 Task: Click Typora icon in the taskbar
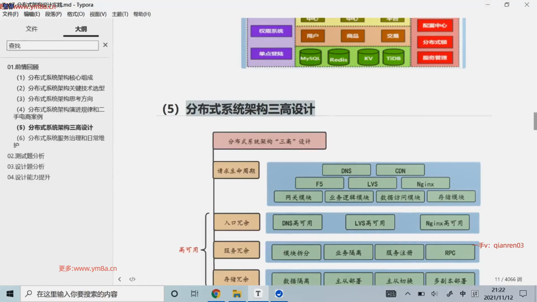tap(258, 294)
